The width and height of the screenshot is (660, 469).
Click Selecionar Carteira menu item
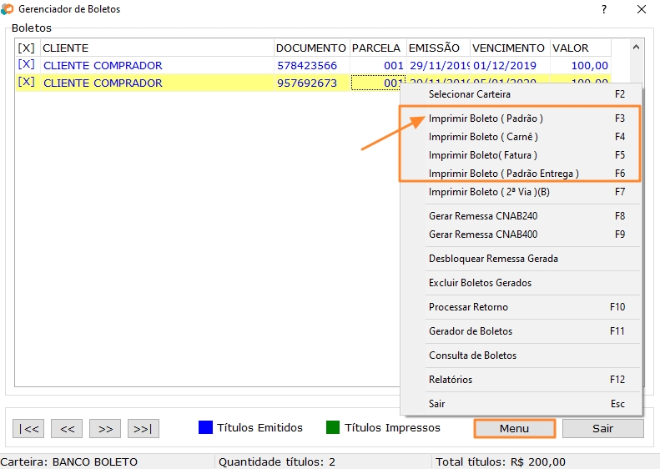pyautogui.click(x=470, y=94)
